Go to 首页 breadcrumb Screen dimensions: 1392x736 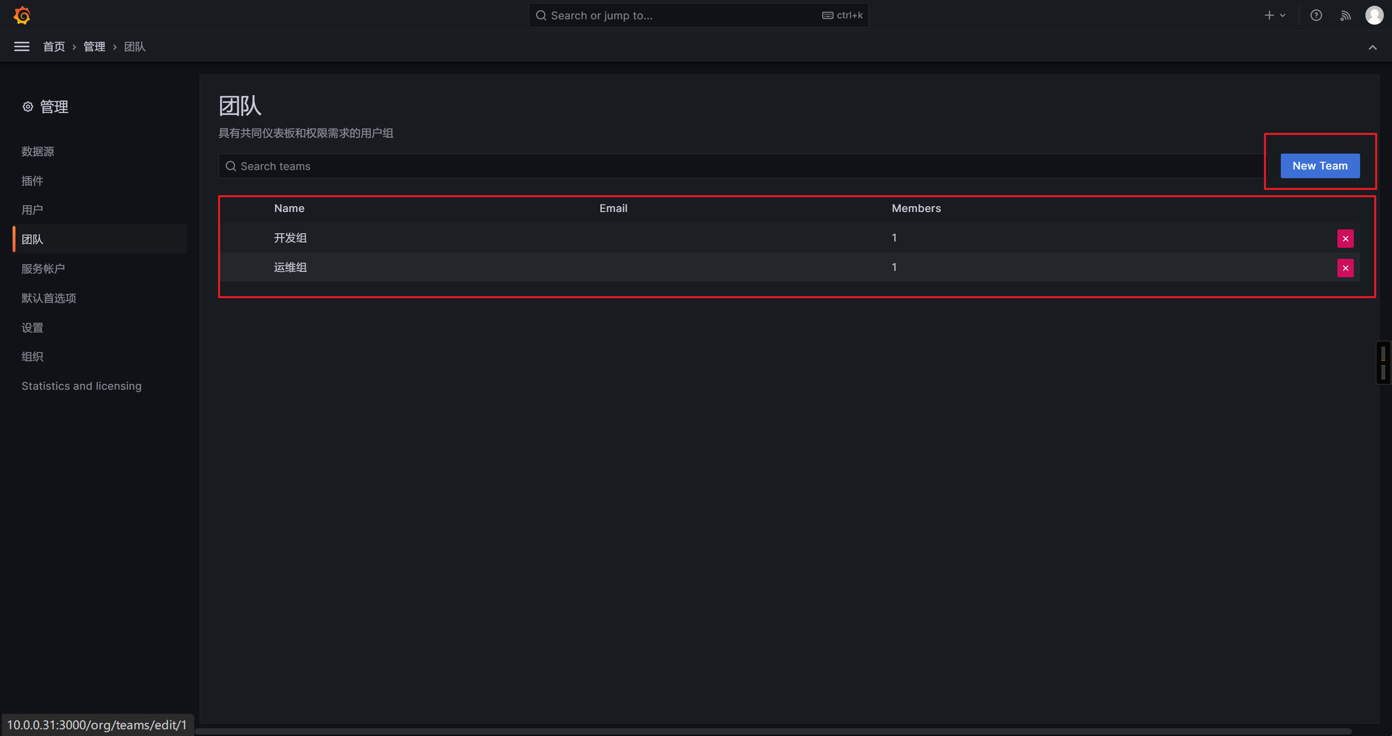coord(54,46)
